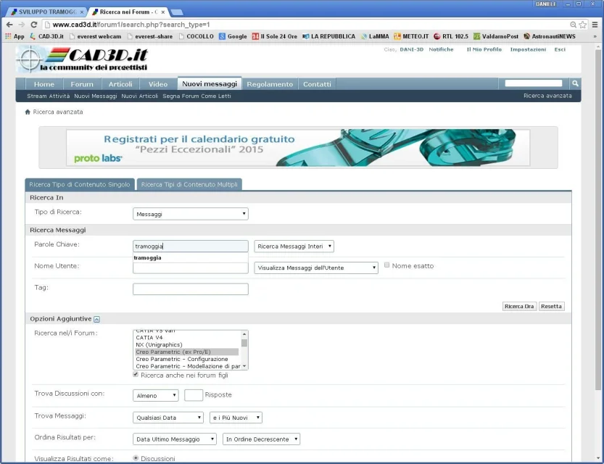Open the Contatti menu item

point(317,84)
